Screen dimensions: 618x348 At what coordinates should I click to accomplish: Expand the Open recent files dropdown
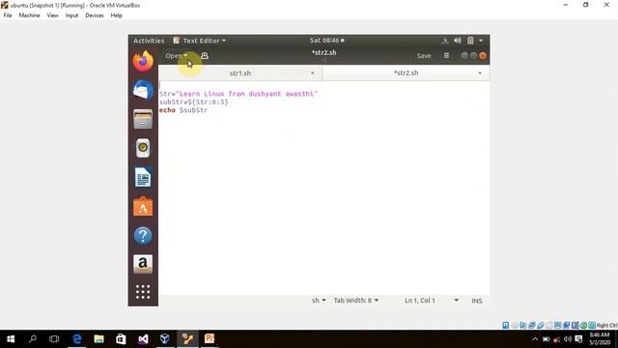click(x=176, y=56)
